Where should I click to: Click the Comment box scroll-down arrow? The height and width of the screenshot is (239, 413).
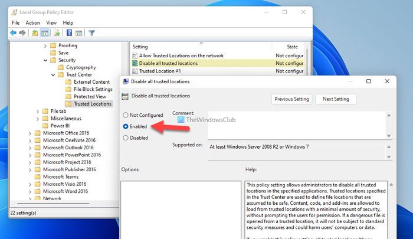click(x=389, y=136)
